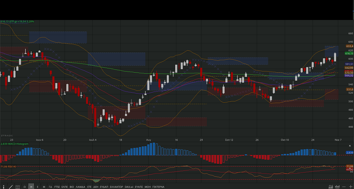Open the ΓΕΚΤΕΡΝΑ symbol shortcut
The image size is (354, 189).
[x=158, y=187]
